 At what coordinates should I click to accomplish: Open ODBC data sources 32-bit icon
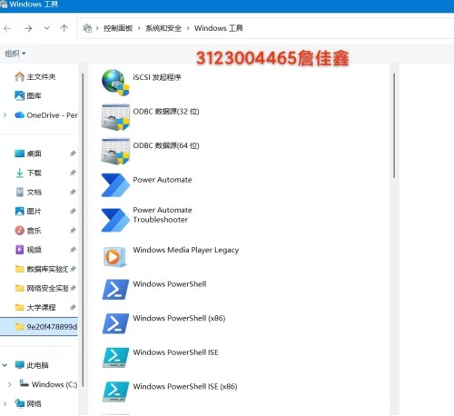115,117
